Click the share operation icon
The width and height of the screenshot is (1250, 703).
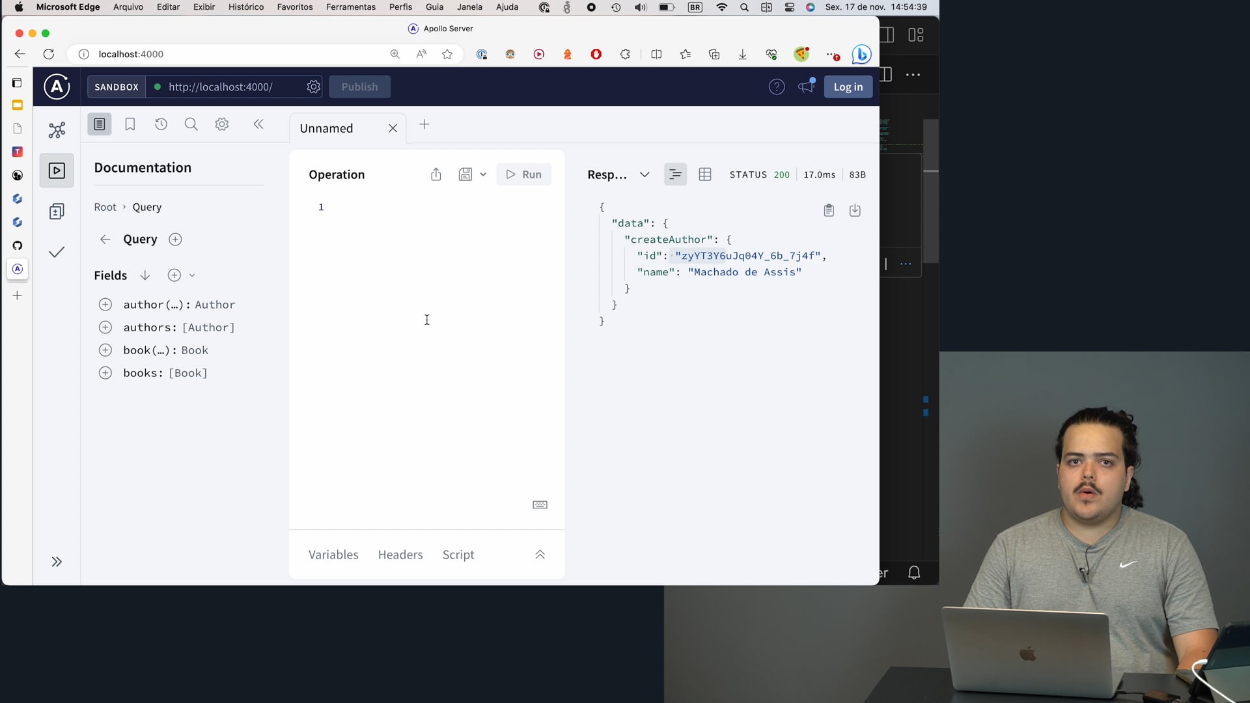click(436, 174)
